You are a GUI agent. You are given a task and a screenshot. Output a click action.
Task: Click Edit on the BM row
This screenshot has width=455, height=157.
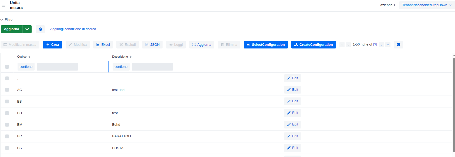(x=292, y=124)
